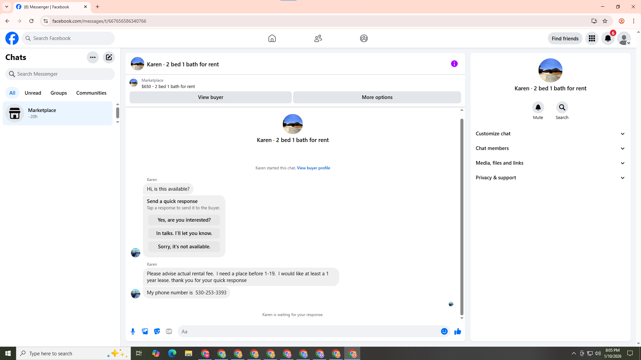The width and height of the screenshot is (641, 360).
Task: Click the conversation vertical scrollbar
Action: [x=462, y=217]
